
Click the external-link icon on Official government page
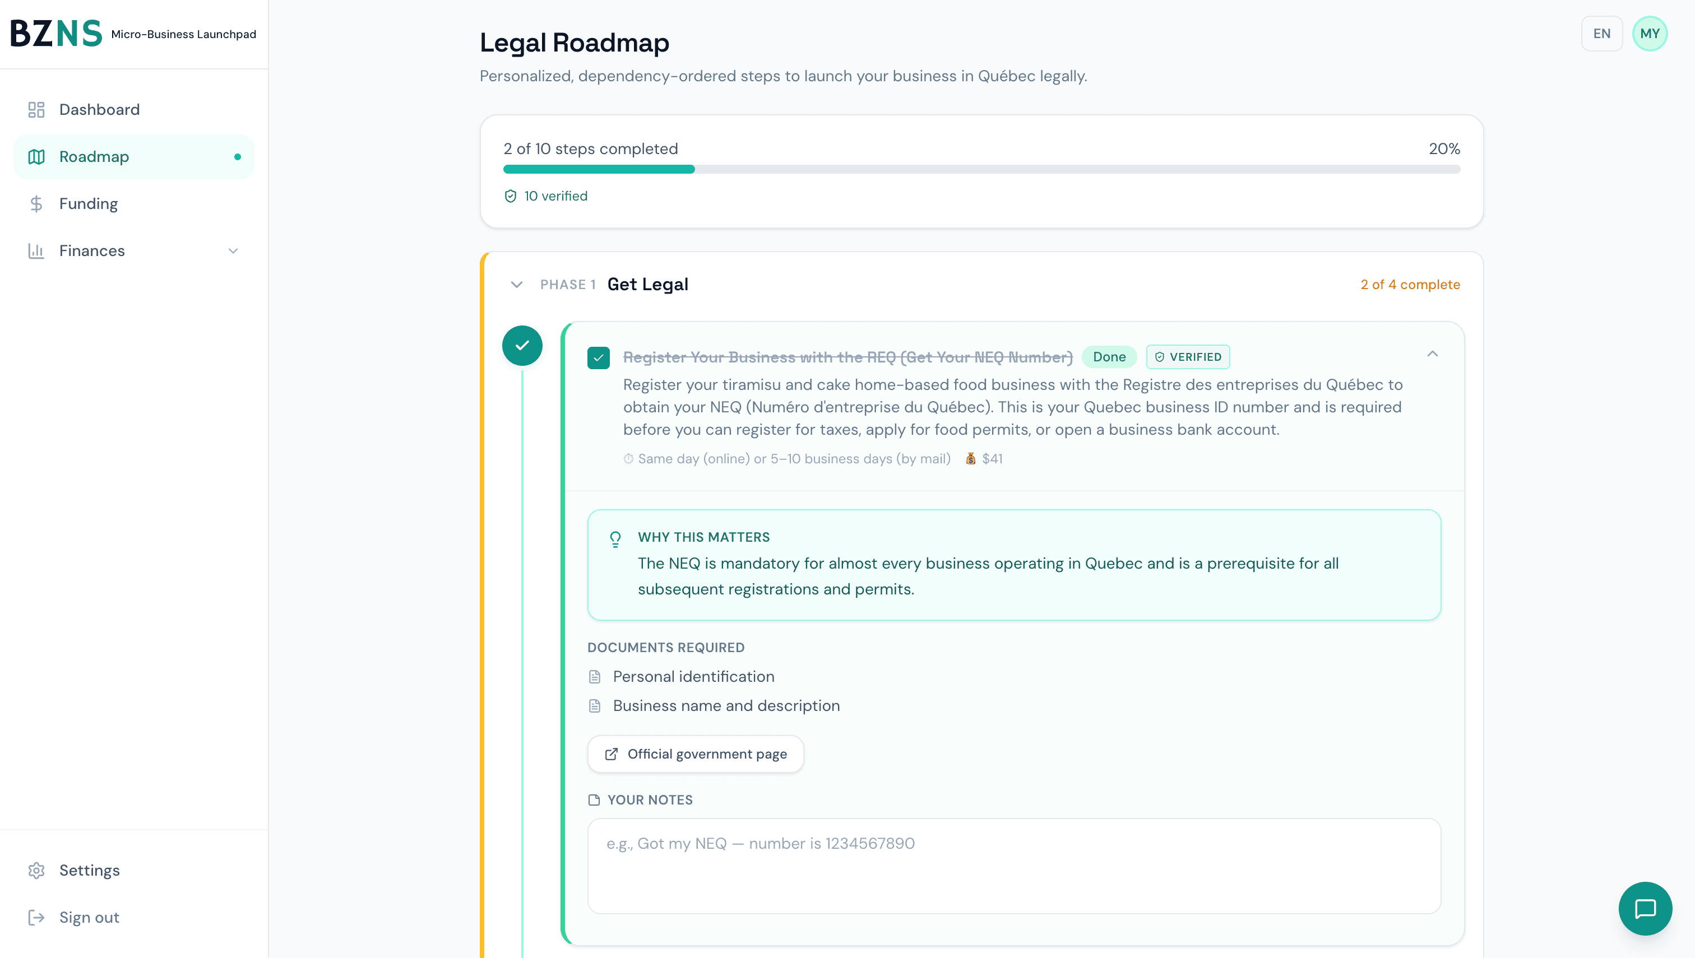(x=612, y=754)
